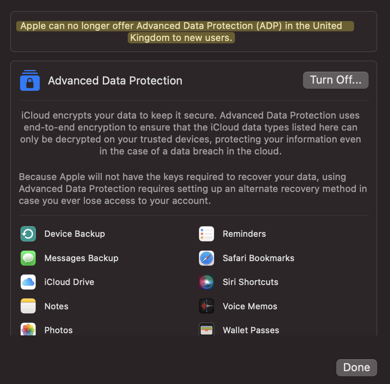The image size is (390, 384).
Task: Click the Advanced Data Protection lock icon
Action: coord(30,80)
